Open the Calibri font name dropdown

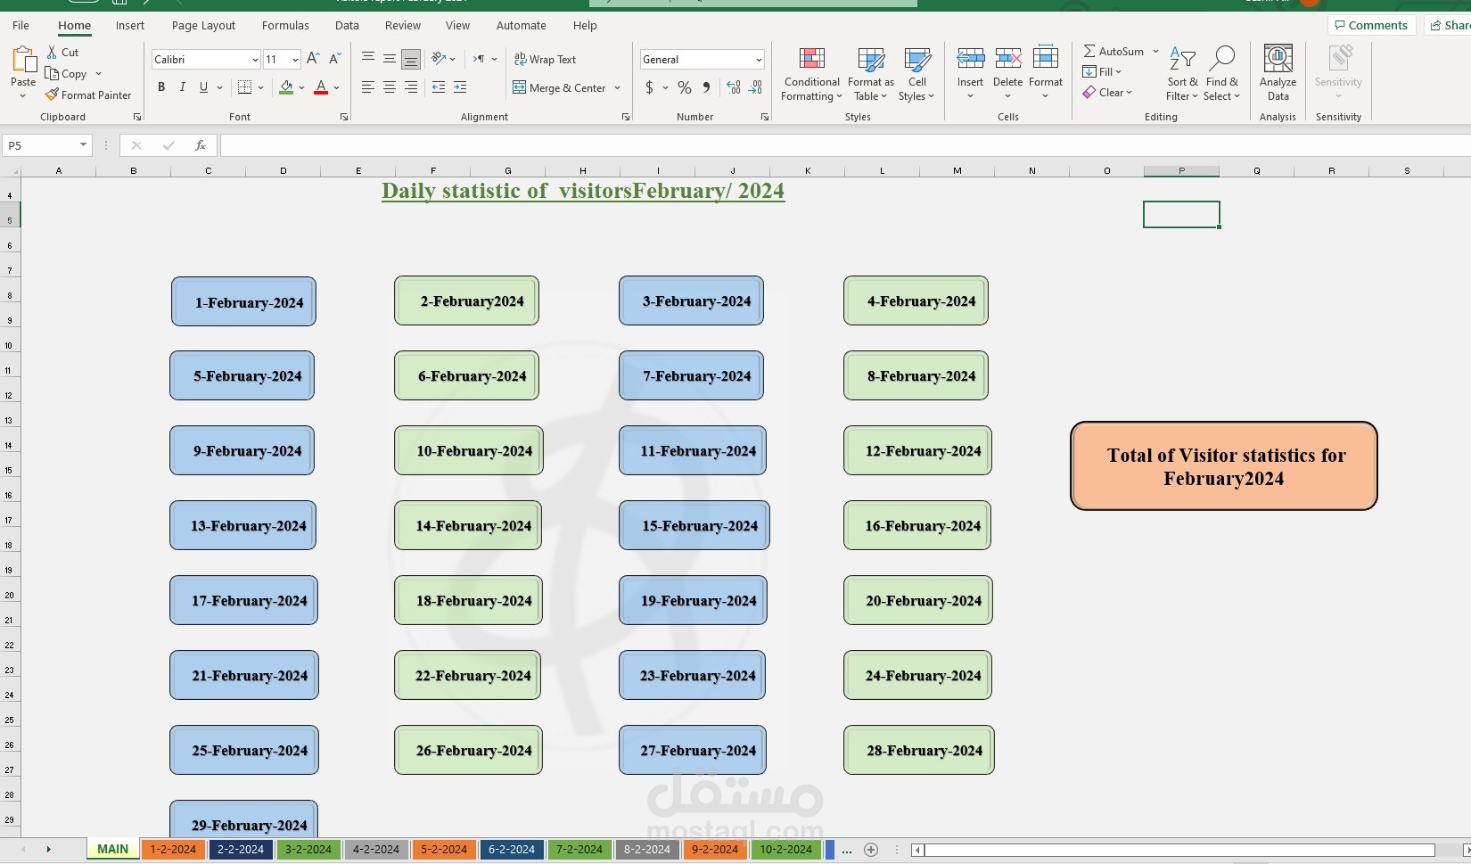255,60
